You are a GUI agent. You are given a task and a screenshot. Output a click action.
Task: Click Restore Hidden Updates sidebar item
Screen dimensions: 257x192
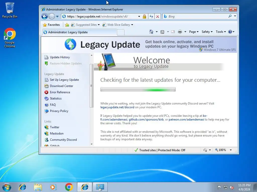[x=66, y=63]
